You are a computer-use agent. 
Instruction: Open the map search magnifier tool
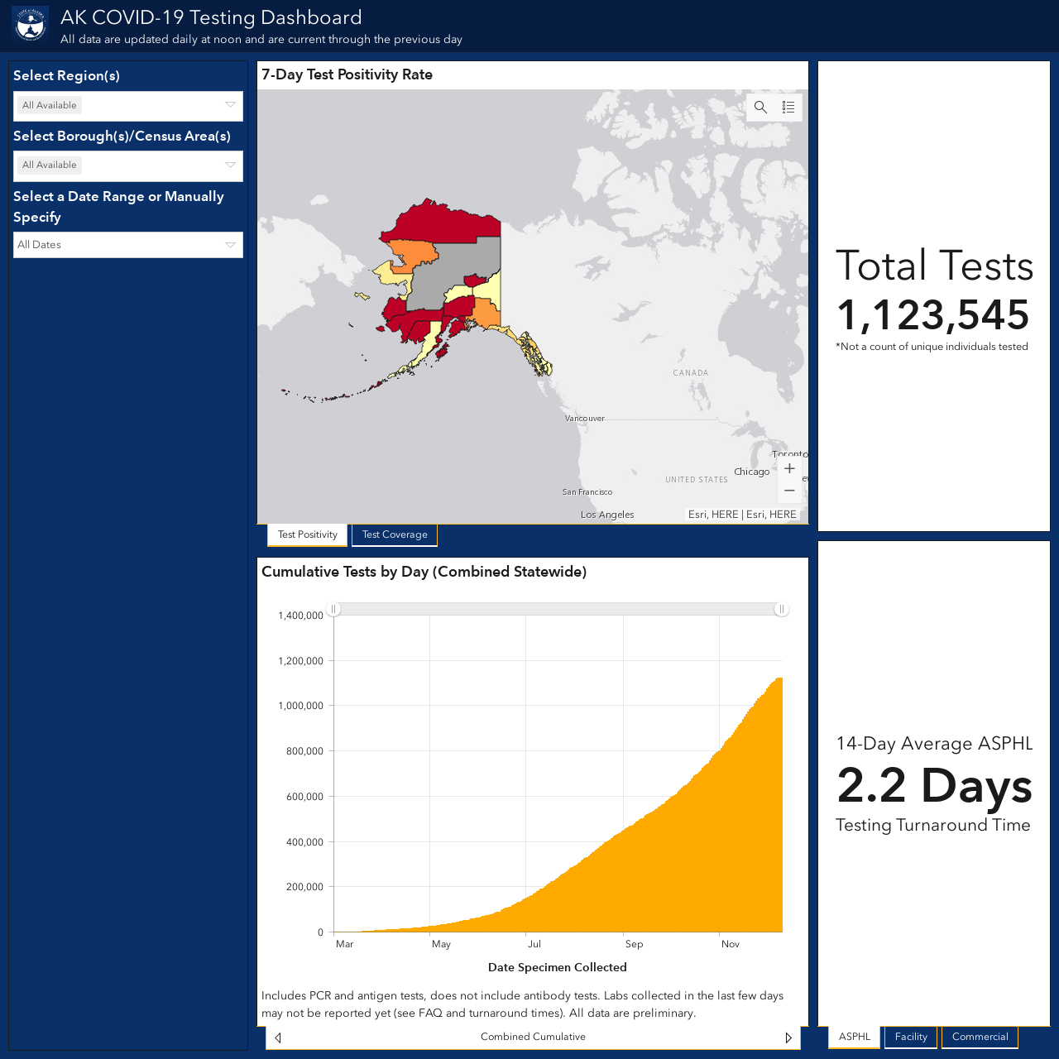click(x=760, y=108)
